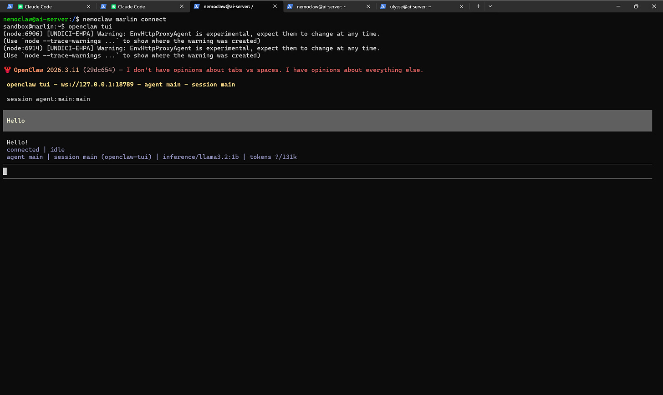Minimize the terminal window

point(618,6)
